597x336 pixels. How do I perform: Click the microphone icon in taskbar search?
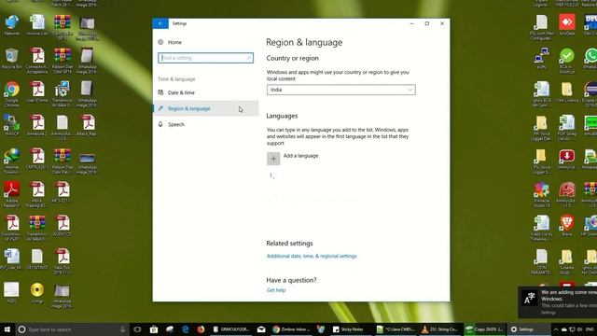point(123,329)
